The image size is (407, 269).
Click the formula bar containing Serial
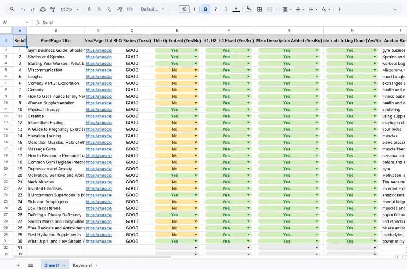[223, 22]
